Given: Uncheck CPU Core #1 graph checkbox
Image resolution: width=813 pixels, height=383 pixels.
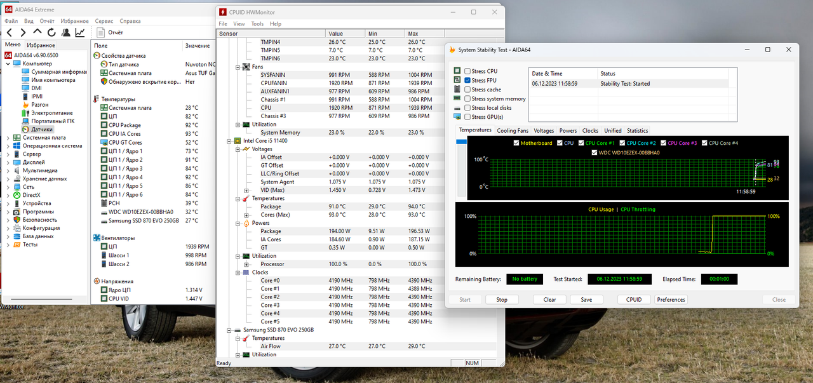Looking at the screenshot, I should click(581, 143).
